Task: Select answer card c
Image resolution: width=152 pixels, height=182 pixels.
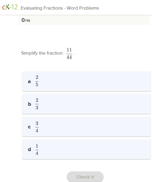Action: pos(86,127)
